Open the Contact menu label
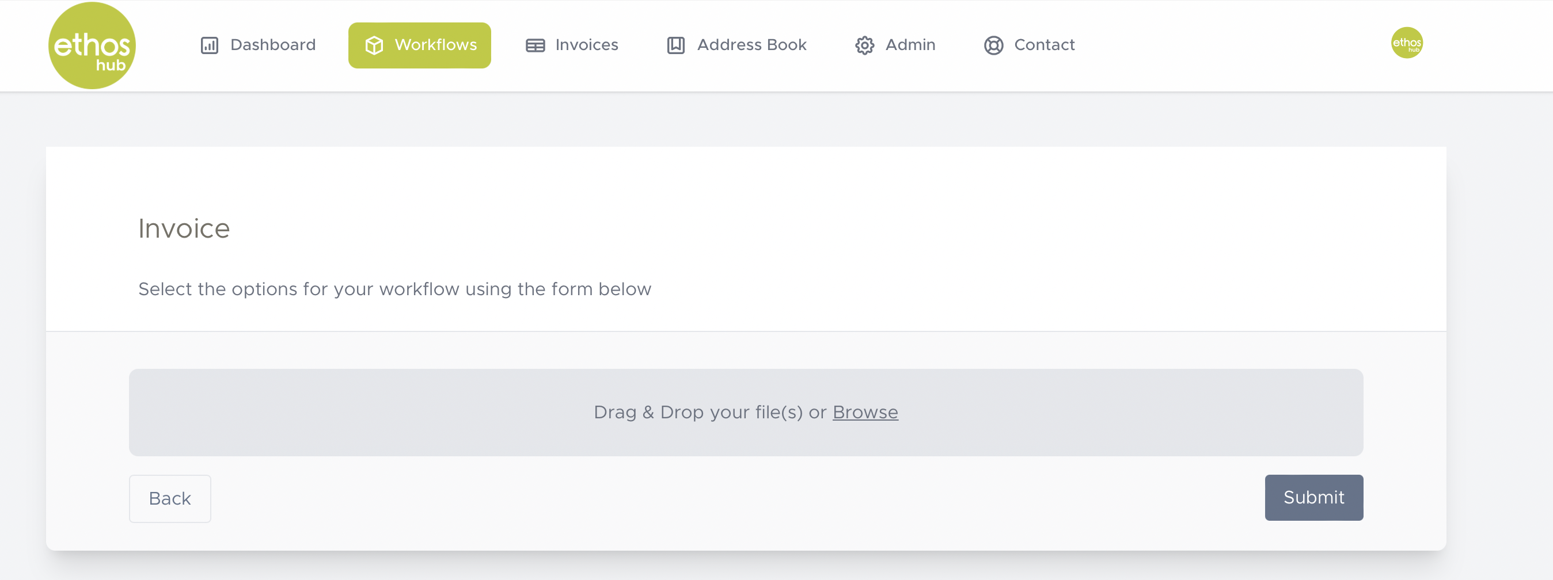 [x=1044, y=44]
